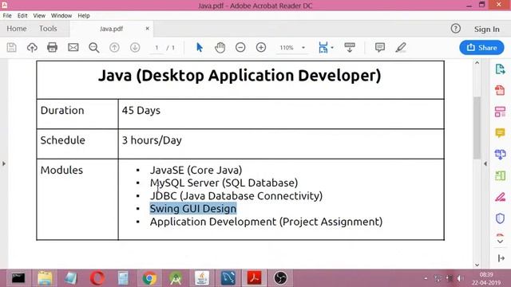Show more side tools chevron

coord(500,242)
